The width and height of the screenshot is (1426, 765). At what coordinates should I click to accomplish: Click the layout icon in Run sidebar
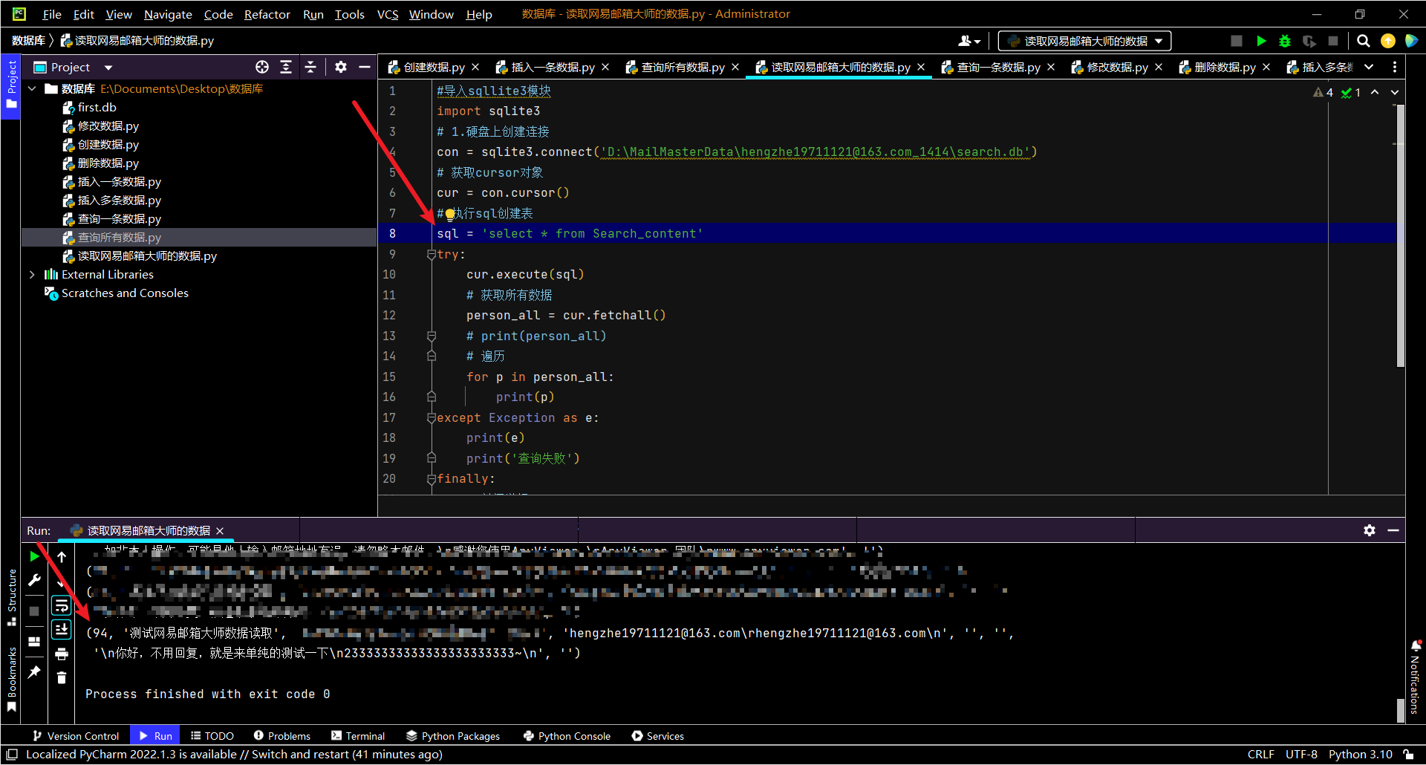(34, 642)
